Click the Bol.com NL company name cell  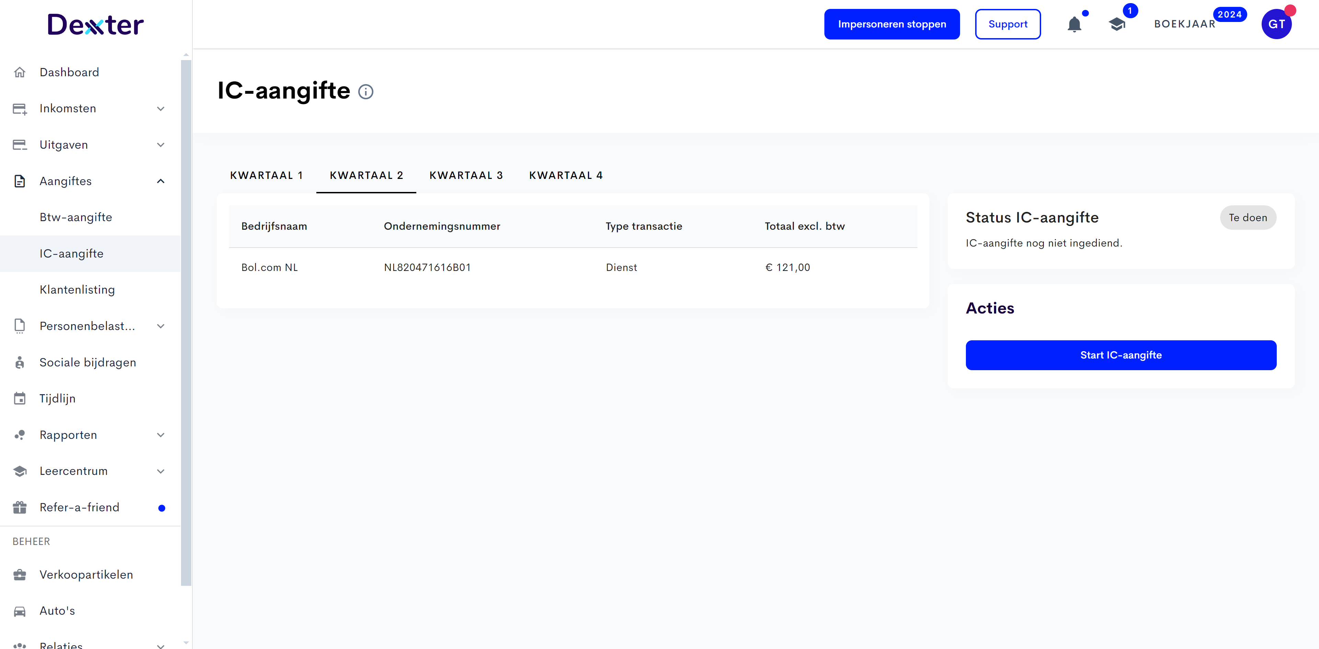pyautogui.click(x=269, y=268)
